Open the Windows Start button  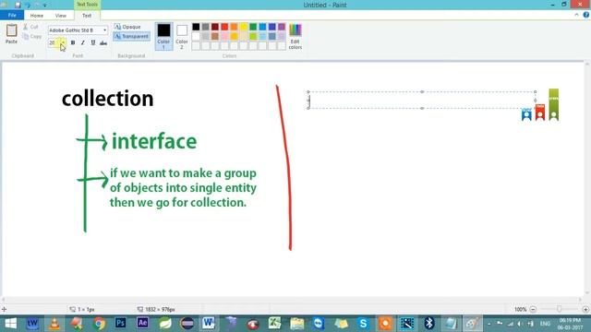pos(10,324)
